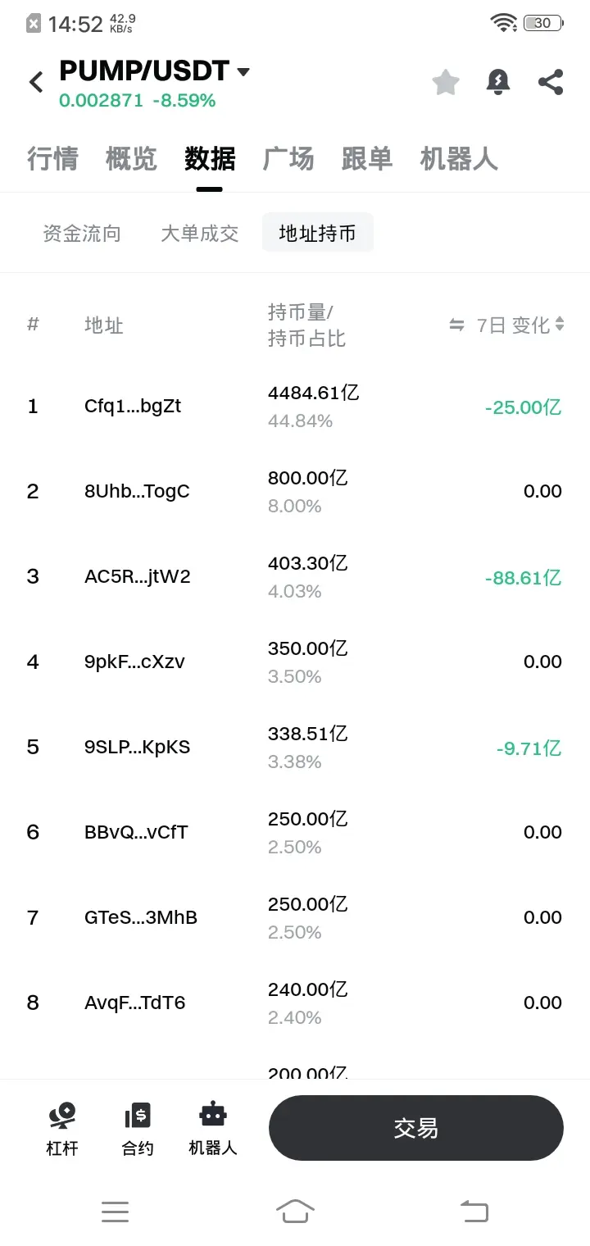Open address AC5R...jtW2 row
Screen dimensions: 590x1246
295,577
